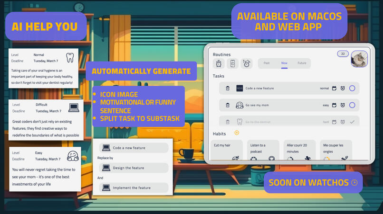Switch to the Future tab

[302, 63]
